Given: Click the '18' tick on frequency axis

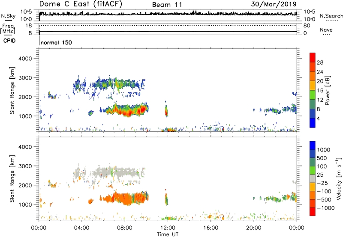Looking at the screenshot, I should click(x=29, y=26).
